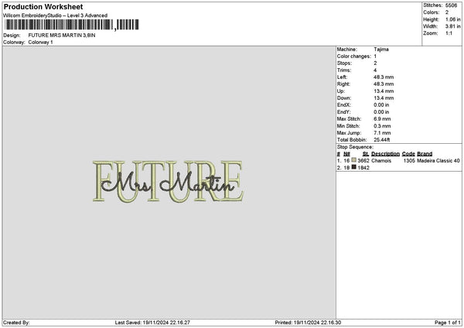
Task: Click the Machine value 'Tajima'
Action: [x=381, y=50]
